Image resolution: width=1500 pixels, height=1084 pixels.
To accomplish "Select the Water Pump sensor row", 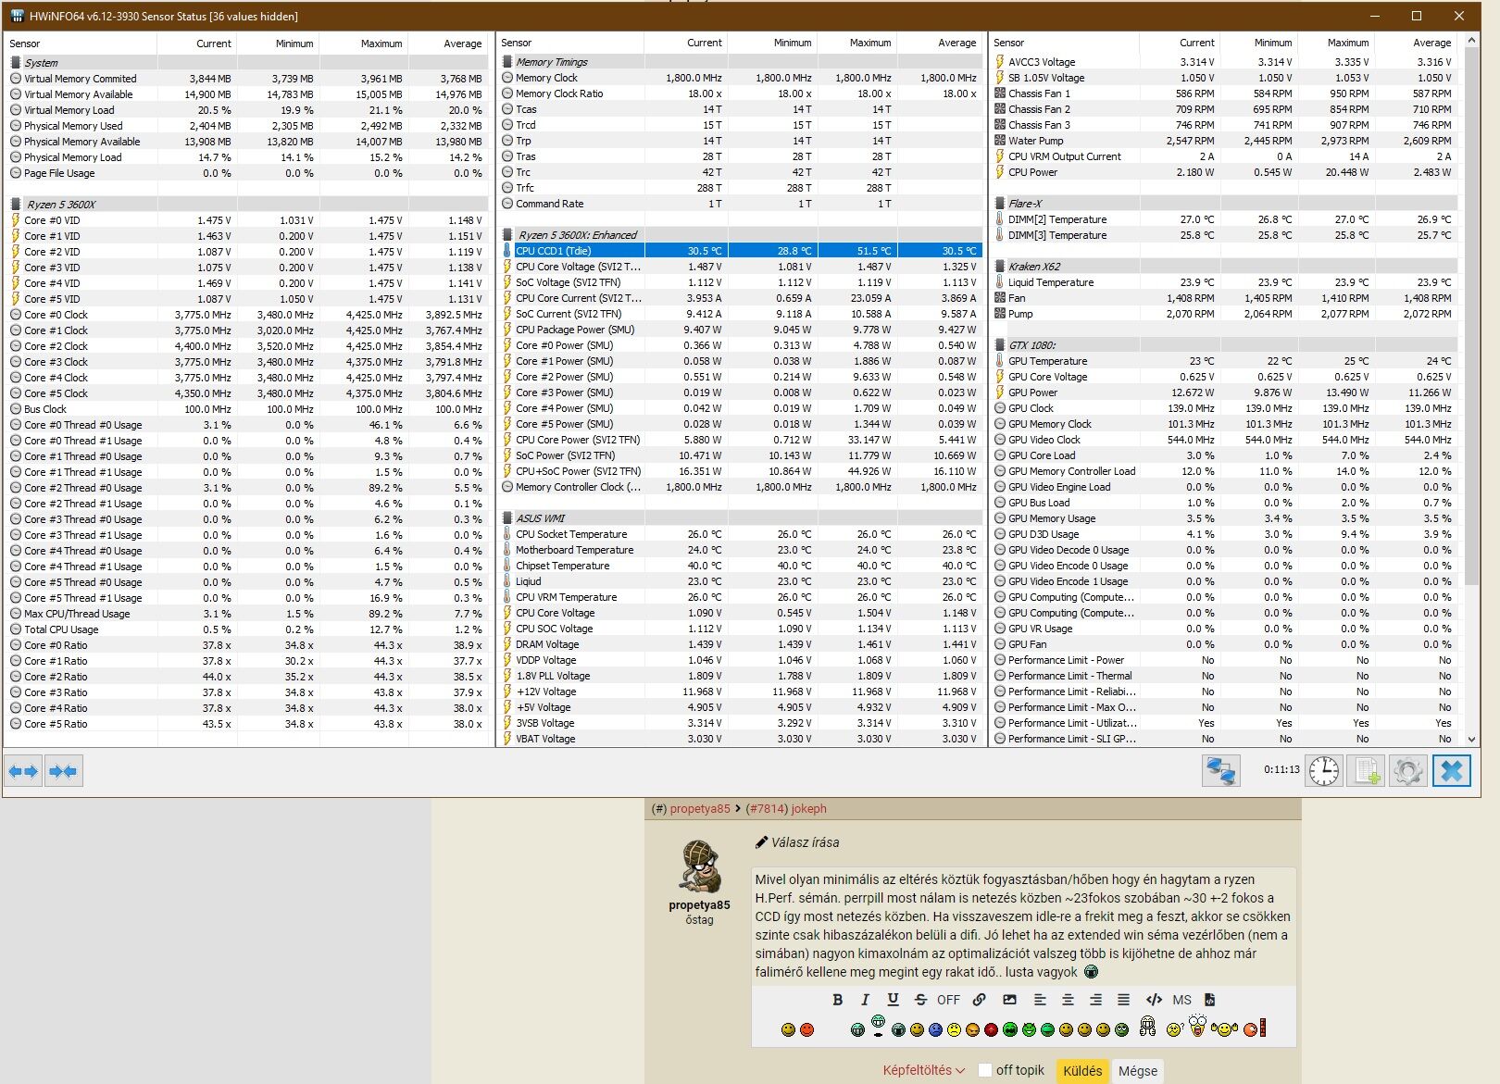I will coord(1225,141).
